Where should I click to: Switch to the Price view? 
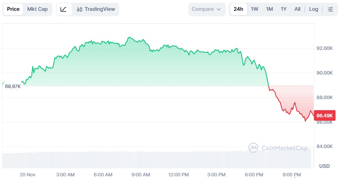[13, 9]
